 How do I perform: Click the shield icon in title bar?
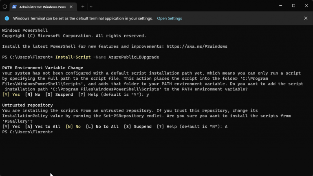[5, 7]
